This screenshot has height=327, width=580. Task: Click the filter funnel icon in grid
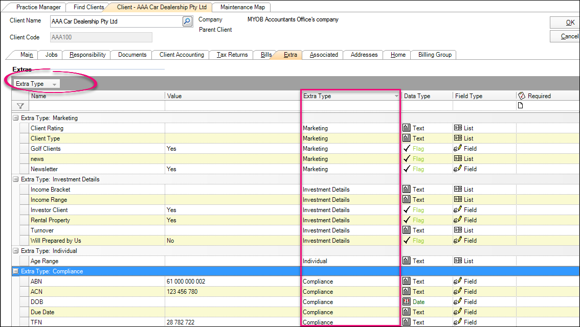(20, 106)
